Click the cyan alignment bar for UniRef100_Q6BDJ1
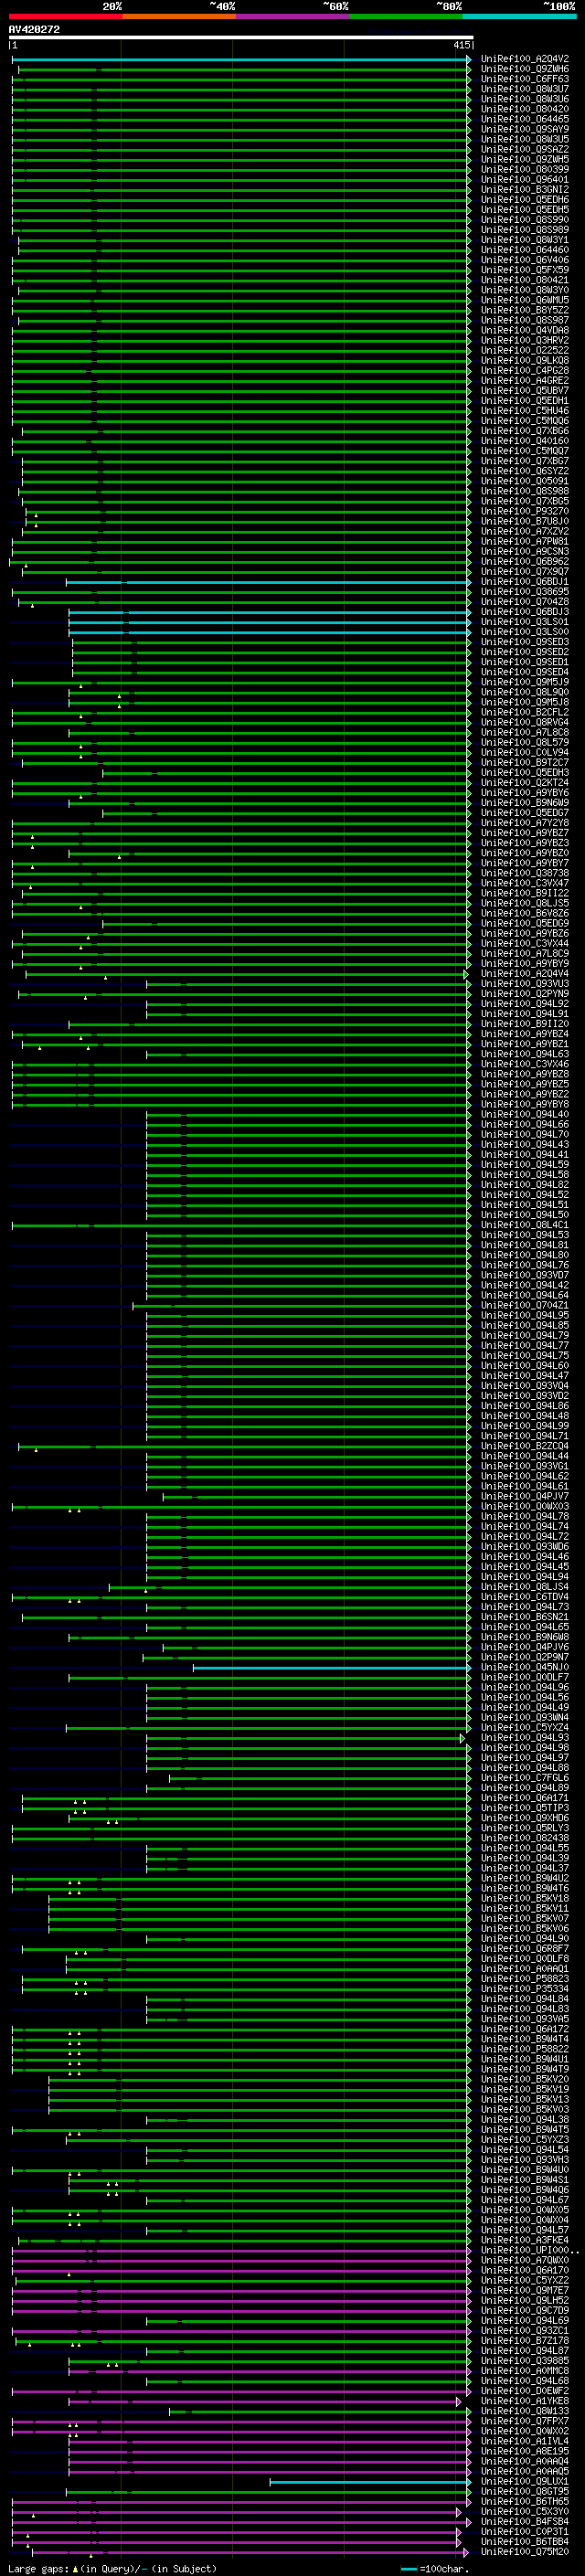Screen dimensions: 585x2576 (268, 582)
